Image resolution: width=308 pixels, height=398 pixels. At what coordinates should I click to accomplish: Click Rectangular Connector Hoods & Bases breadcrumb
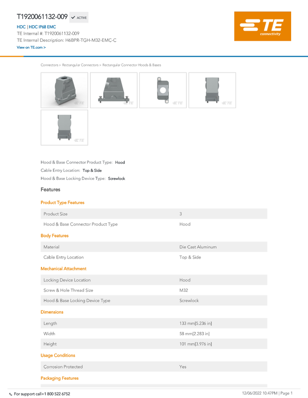[x=132, y=65]
